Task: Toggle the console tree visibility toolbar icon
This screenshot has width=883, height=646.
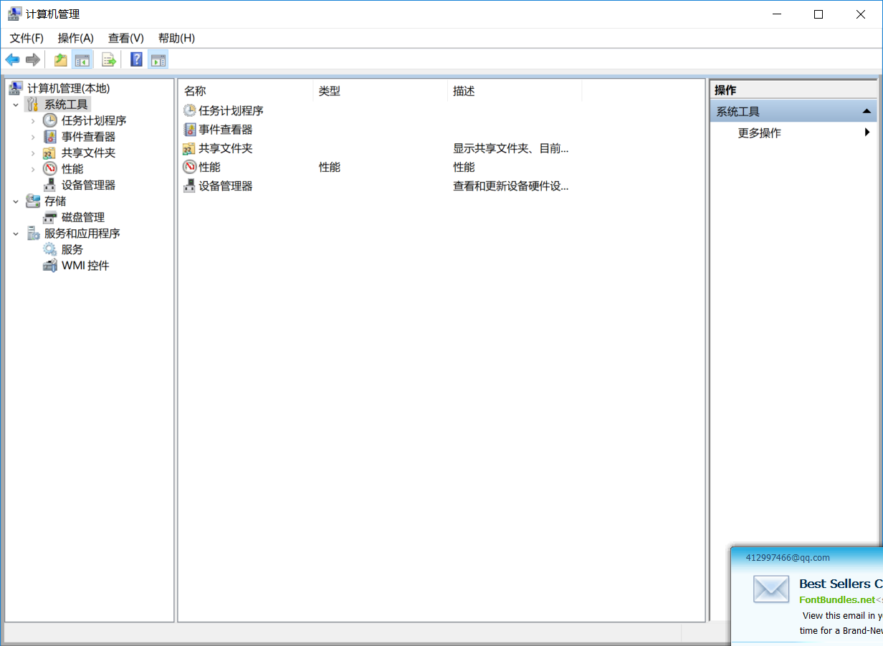Action: (x=82, y=59)
